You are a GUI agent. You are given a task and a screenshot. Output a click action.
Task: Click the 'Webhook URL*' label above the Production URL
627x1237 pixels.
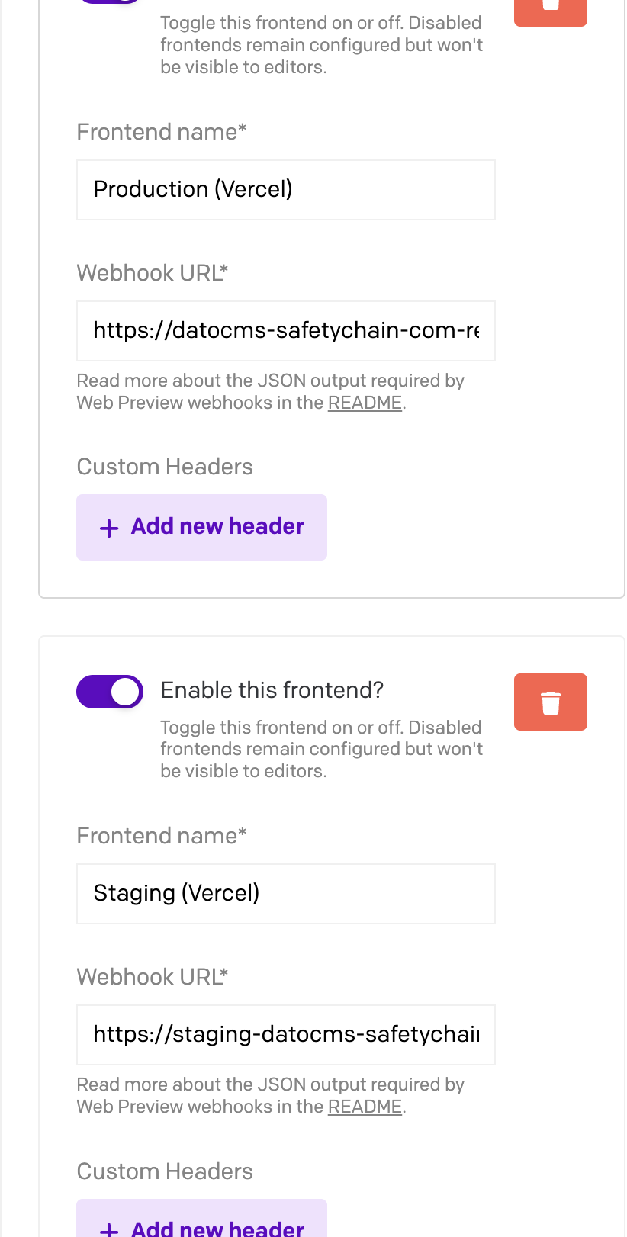(x=153, y=273)
